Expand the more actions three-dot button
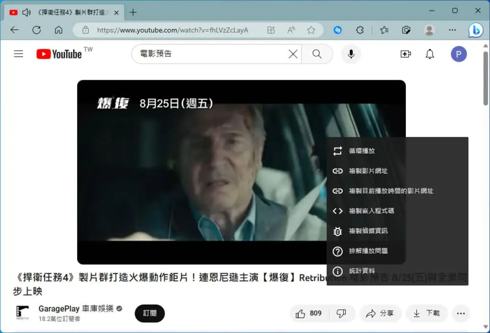 [x=461, y=313]
